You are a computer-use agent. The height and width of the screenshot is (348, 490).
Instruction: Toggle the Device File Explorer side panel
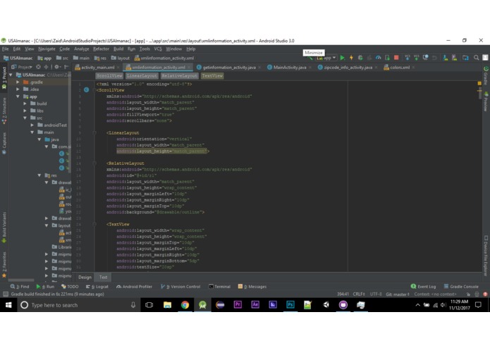point(486,256)
